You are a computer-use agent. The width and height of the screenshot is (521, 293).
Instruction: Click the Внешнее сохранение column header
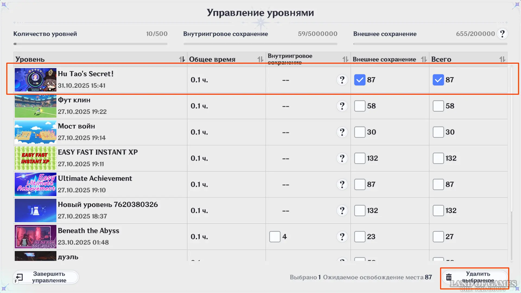tap(384, 59)
